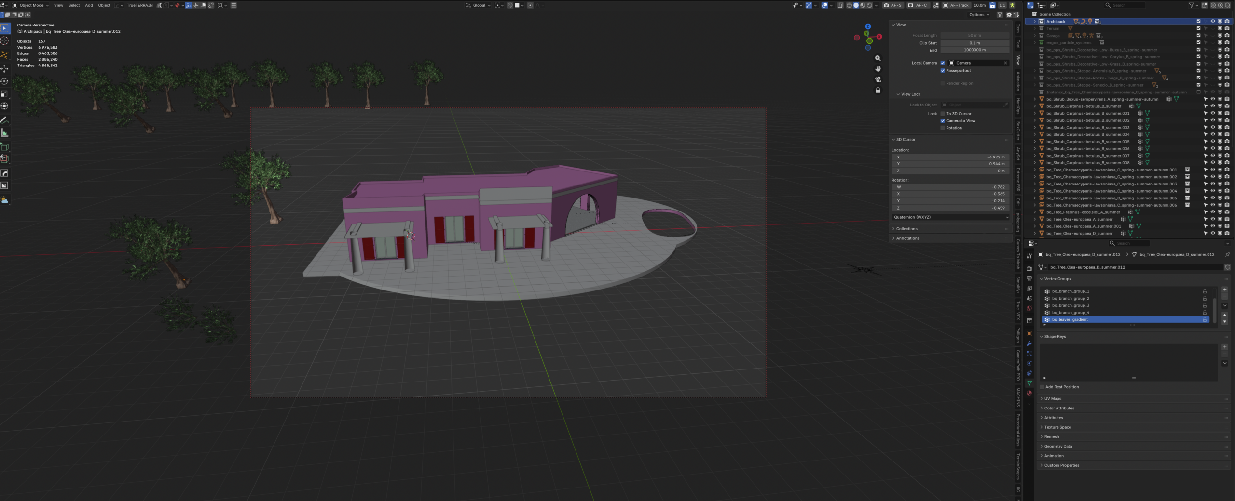Add a new vertex group with plus button

pos(1224,290)
